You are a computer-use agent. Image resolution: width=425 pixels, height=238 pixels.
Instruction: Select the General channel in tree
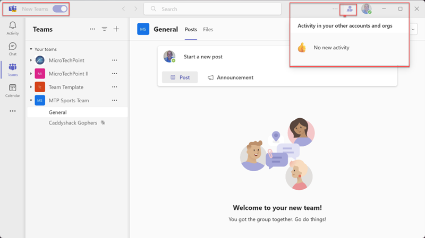click(x=78, y=112)
